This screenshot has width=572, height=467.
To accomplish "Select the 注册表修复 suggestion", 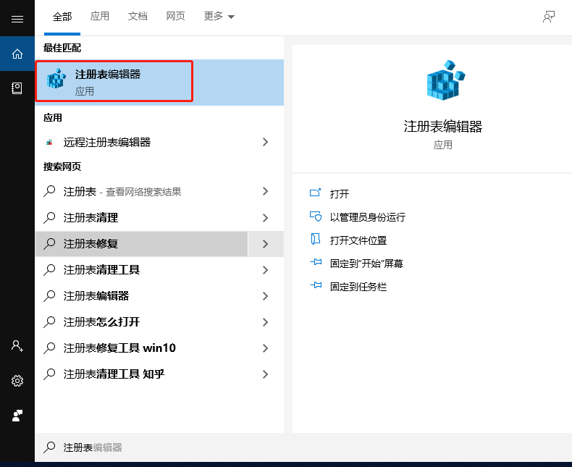I will pyautogui.click(x=141, y=244).
